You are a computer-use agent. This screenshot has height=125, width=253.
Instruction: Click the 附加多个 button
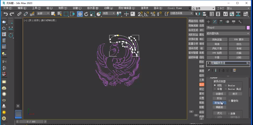tap(219, 103)
